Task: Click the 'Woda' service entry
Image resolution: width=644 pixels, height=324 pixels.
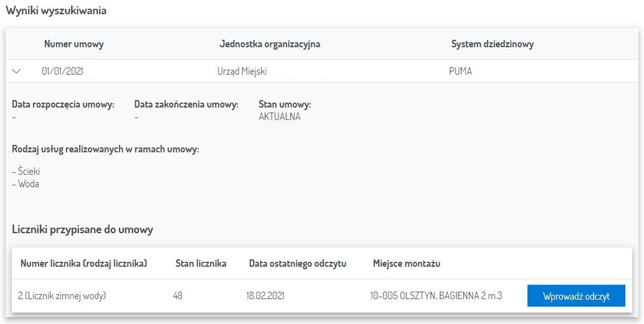Action: click(x=27, y=184)
